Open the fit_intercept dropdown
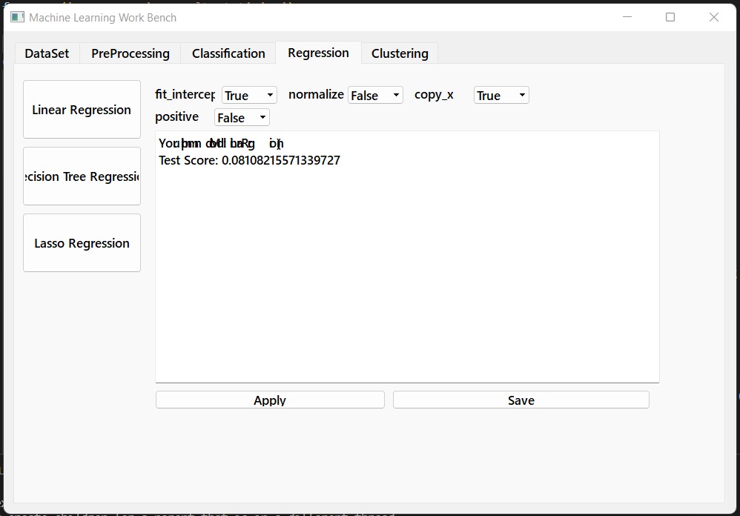Image resolution: width=740 pixels, height=516 pixels. point(249,96)
